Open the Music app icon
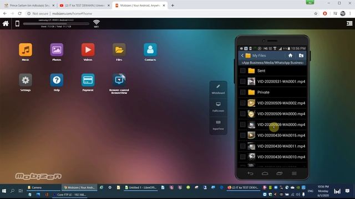The image size is (355, 199). coord(26,50)
